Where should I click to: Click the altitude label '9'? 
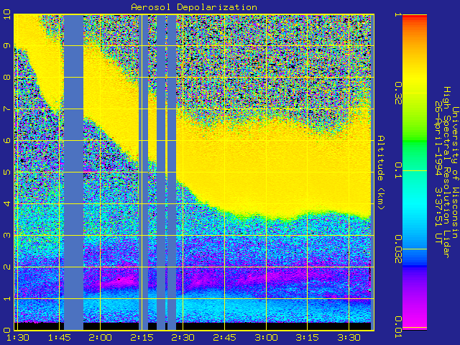7,46
